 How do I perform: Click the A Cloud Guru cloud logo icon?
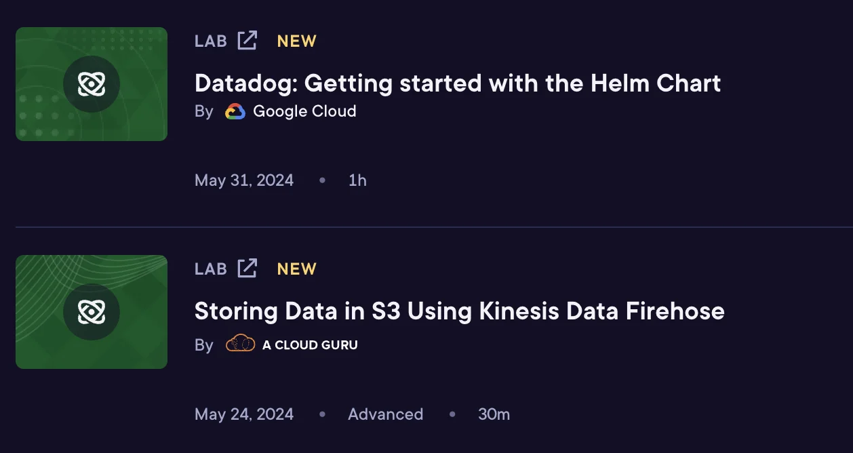pyautogui.click(x=240, y=343)
